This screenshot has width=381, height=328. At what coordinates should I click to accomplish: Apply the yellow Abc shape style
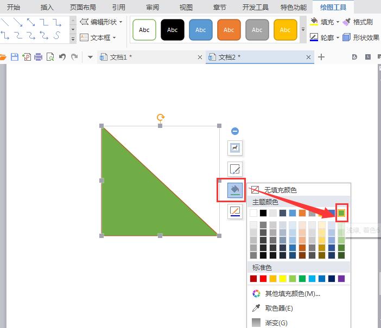click(285, 30)
